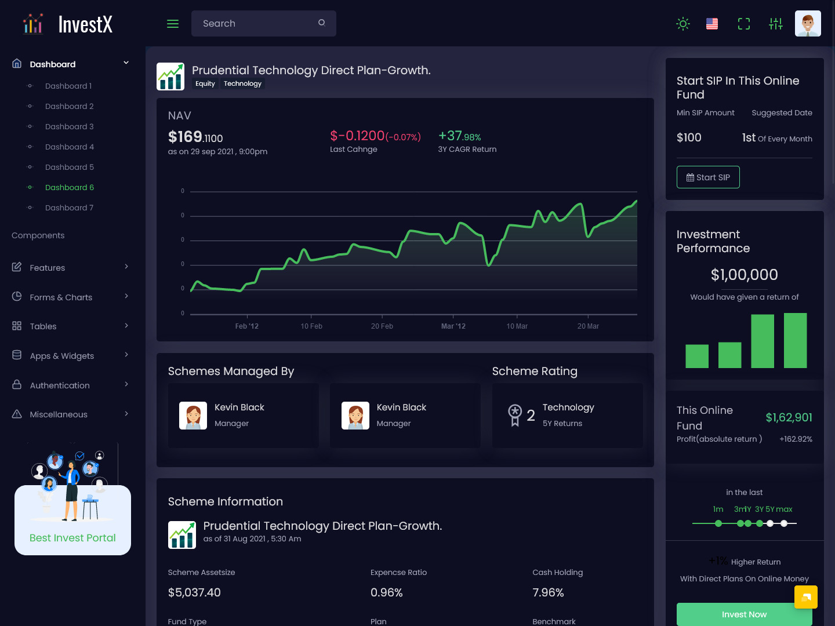Image resolution: width=835 pixels, height=626 pixels.
Task: Click the 7.96% cash holding value
Action: click(x=548, y=592)
